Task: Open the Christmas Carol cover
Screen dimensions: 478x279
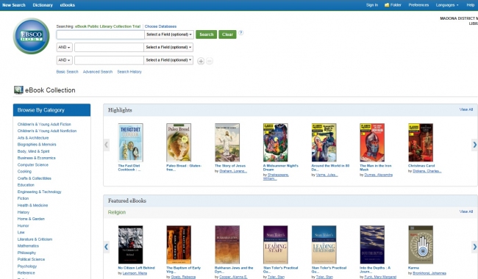Action: [421, 142]
